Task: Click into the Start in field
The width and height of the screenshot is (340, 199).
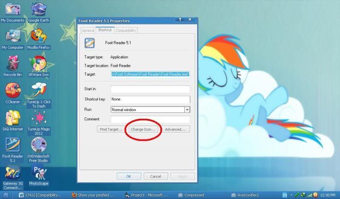Action: click(x=150, y=89)
